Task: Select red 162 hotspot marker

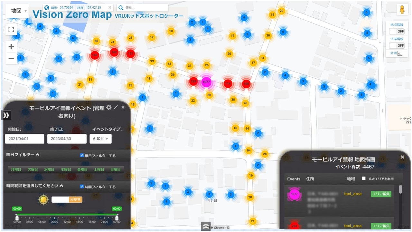Action: [114, 52]
